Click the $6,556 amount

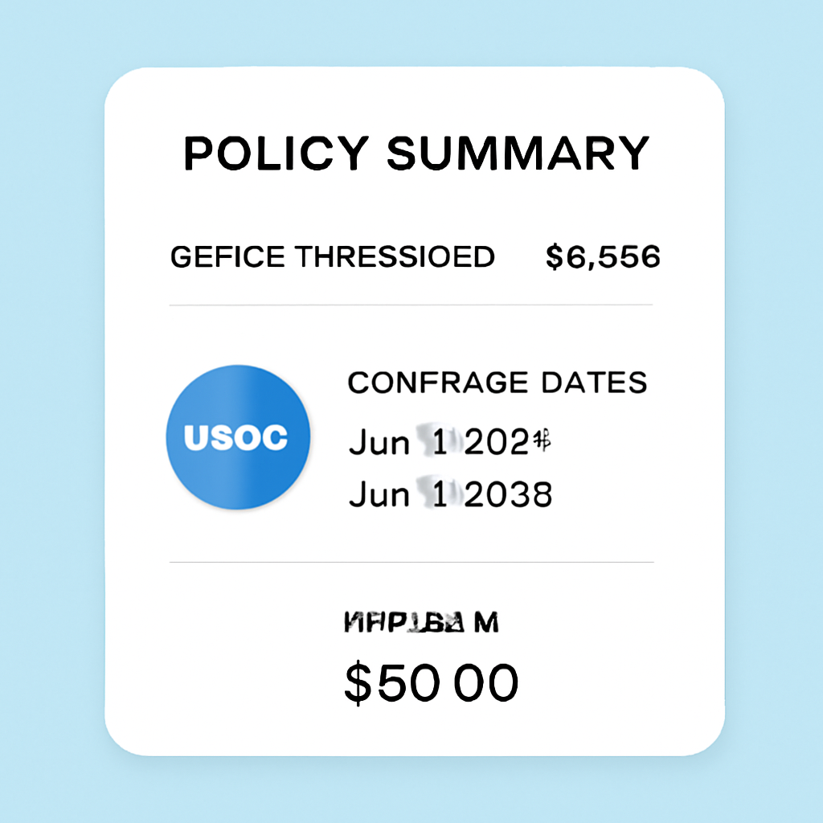tap(603, 257)
